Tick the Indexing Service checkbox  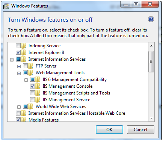18,46
